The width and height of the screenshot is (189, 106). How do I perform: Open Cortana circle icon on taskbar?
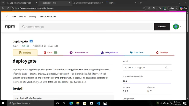tap(58, 103)
